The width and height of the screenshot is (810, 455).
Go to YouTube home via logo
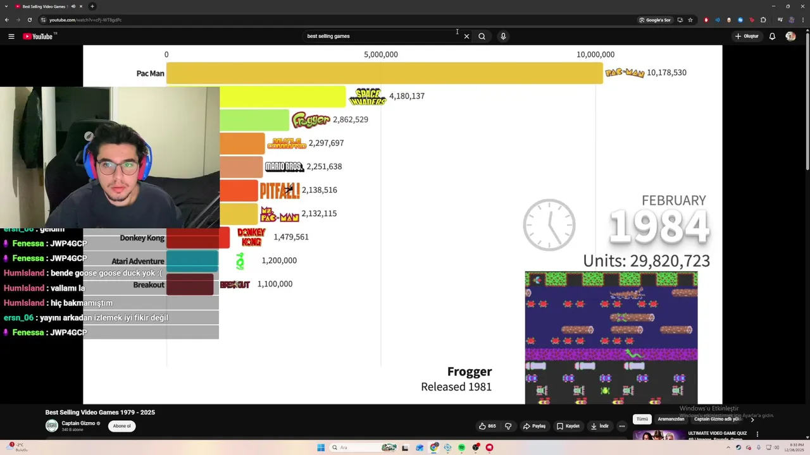[x=39, y=36]
